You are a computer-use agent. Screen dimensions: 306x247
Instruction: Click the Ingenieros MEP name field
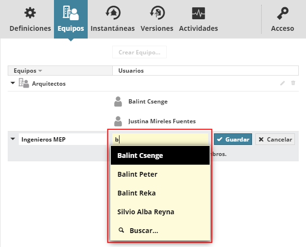(x=60, y=140)
